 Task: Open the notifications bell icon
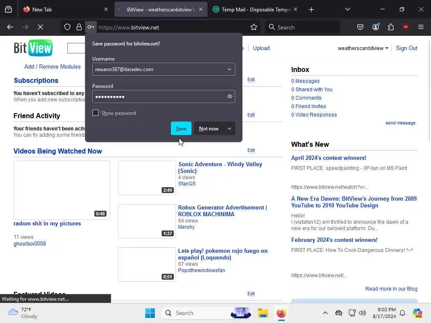pyautogui.click(x=402, y=313)
